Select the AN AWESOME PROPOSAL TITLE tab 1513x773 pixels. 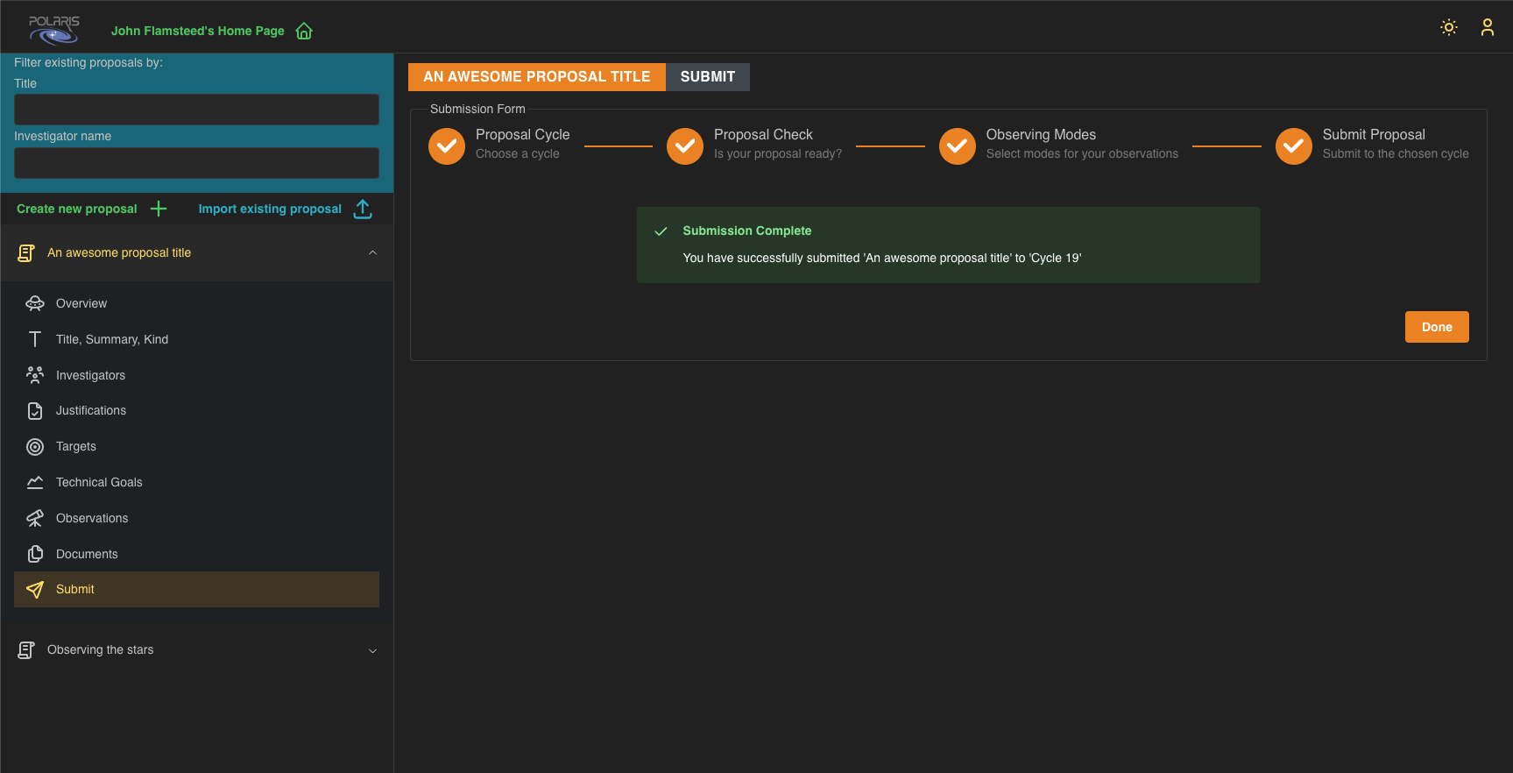[536, 77]
